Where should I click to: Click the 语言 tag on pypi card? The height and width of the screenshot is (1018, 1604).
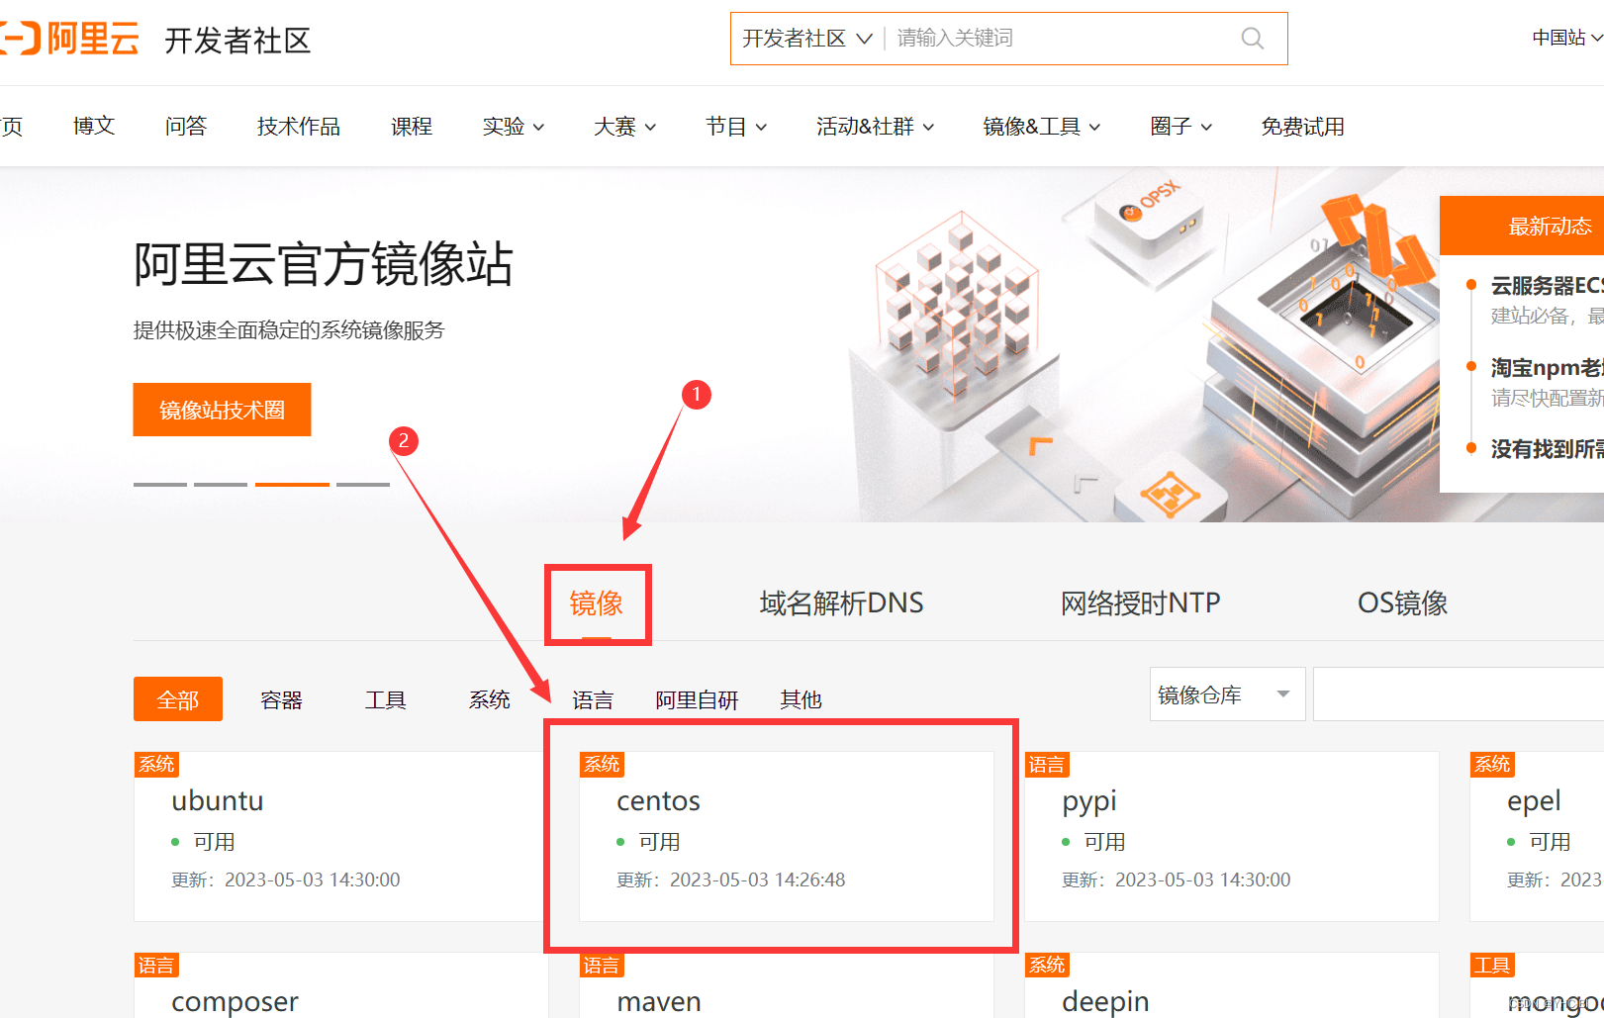[1047, 764]
